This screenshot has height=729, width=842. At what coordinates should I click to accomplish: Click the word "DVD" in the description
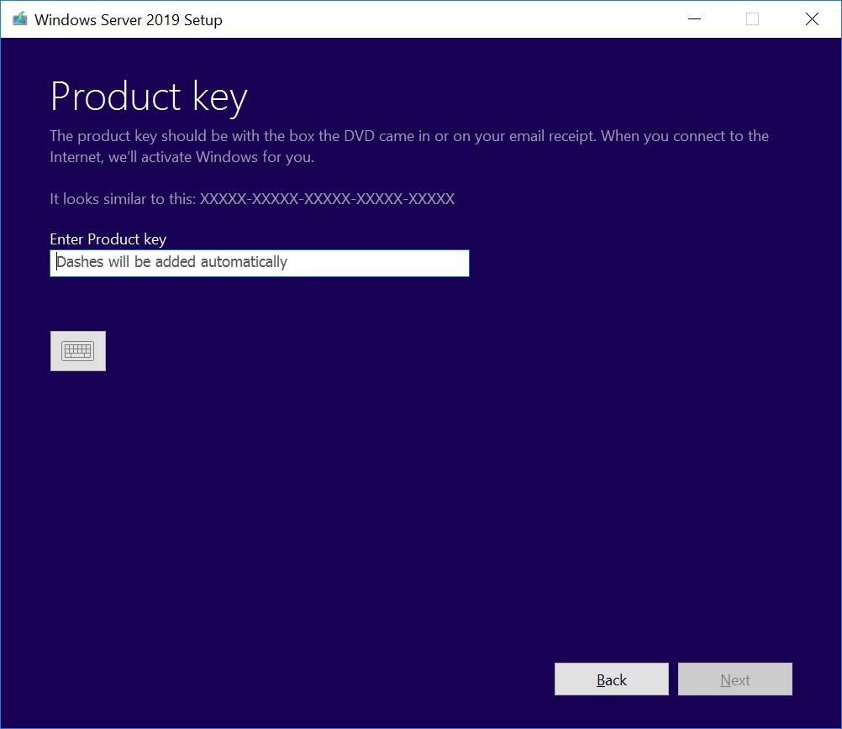click(x=359, y=136)
